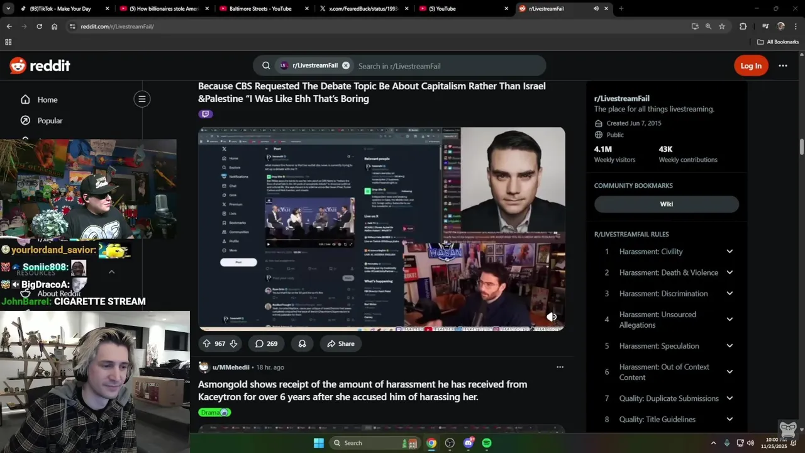Remove the r/LivestreamFail search filter chip
Screen dimensions: 805x453
click(345, 65)
